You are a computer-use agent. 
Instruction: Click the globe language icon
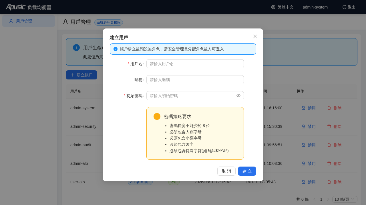273,7
